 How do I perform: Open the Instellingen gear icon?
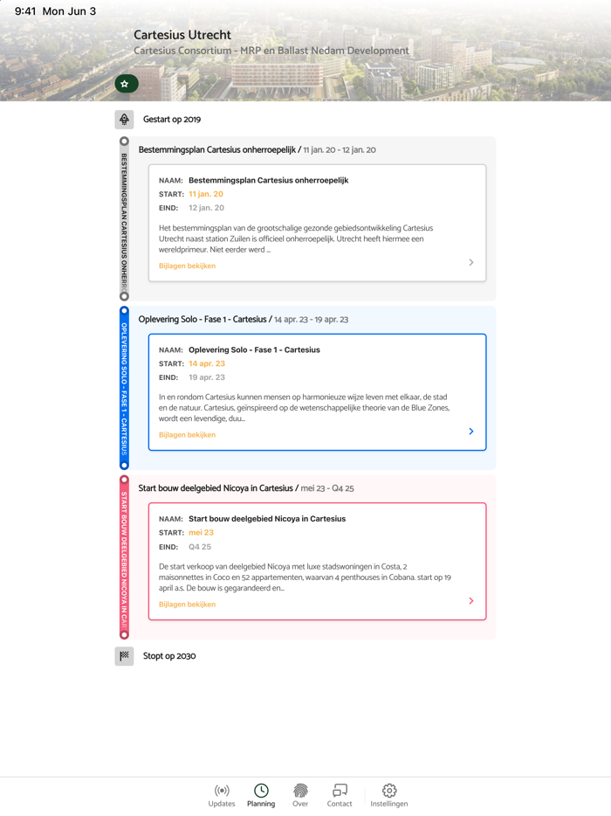pos(389,790)
